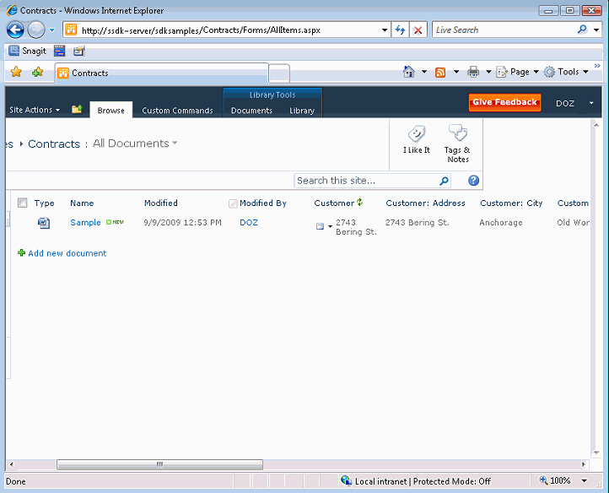Click the Refresh page icon

point(400,30)
